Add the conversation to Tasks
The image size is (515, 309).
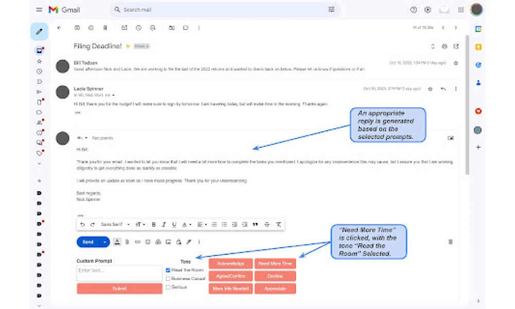pos(153,28)
